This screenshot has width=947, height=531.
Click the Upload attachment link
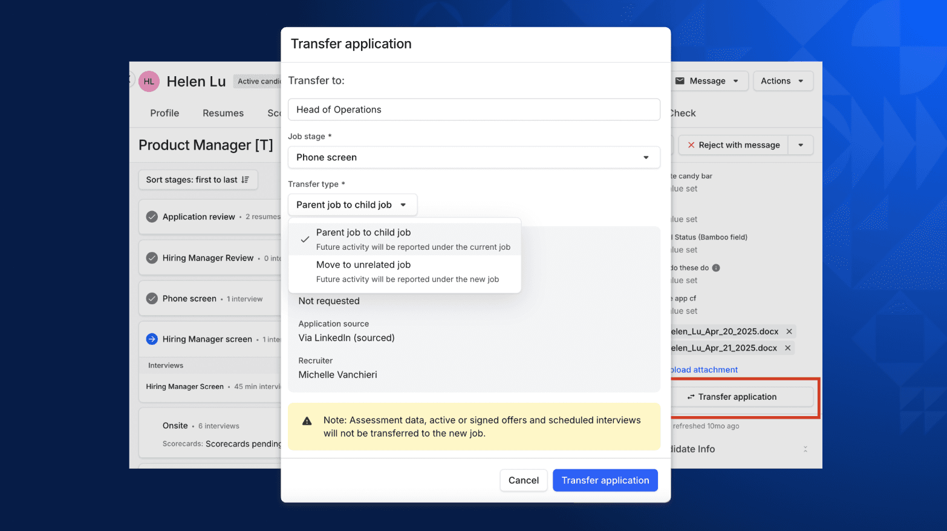(x=703, y=370)
